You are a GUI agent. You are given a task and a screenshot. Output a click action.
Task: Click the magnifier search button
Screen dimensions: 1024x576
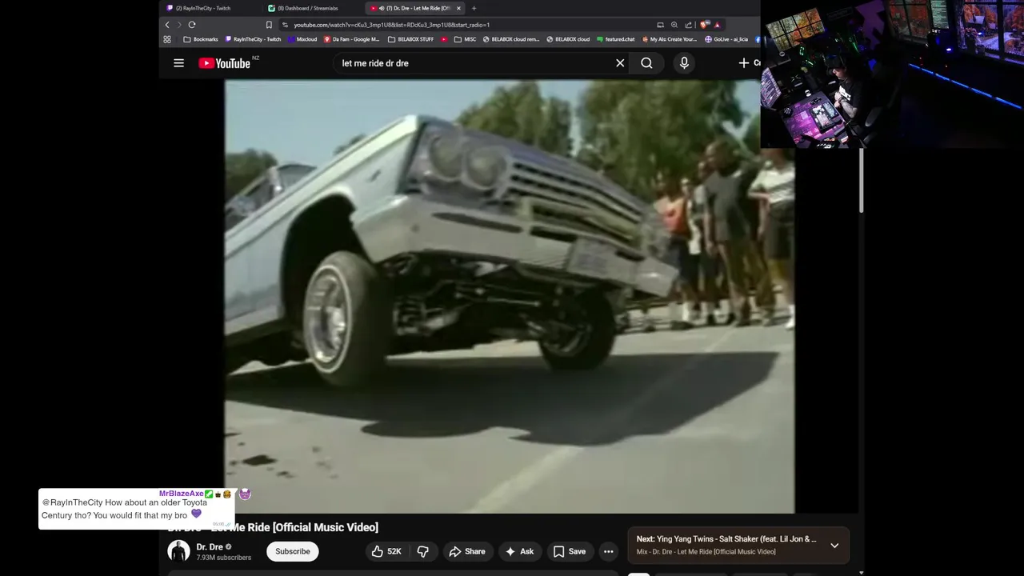[646, 63]
